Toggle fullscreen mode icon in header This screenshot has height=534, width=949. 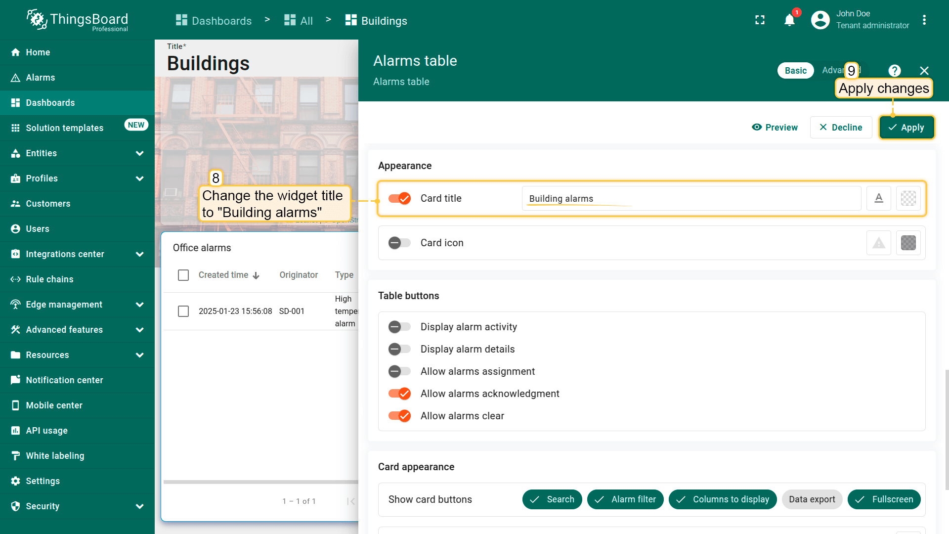(x=760, y=20)
